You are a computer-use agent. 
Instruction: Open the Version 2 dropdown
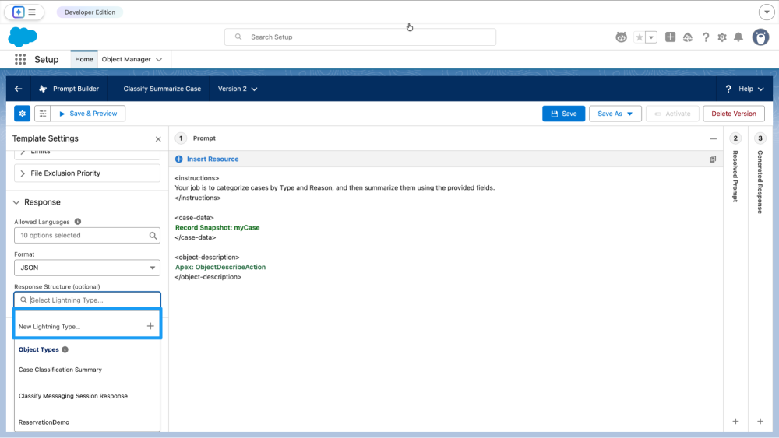tap(238, 89)
